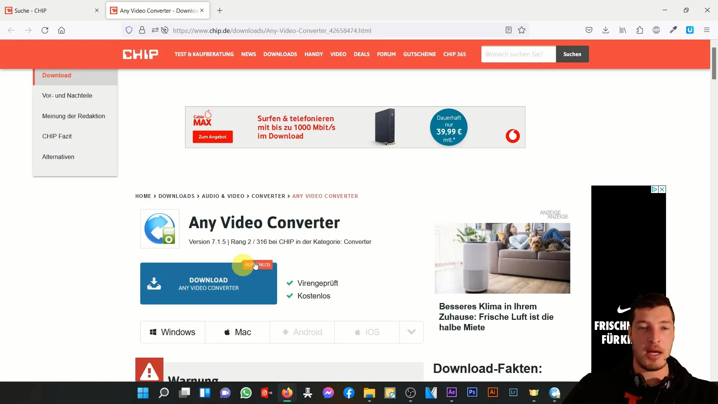Expand Converter breadcrumb category link
Image resolution: width=718 pixels, height=404 pixels.
pos(268,196)
